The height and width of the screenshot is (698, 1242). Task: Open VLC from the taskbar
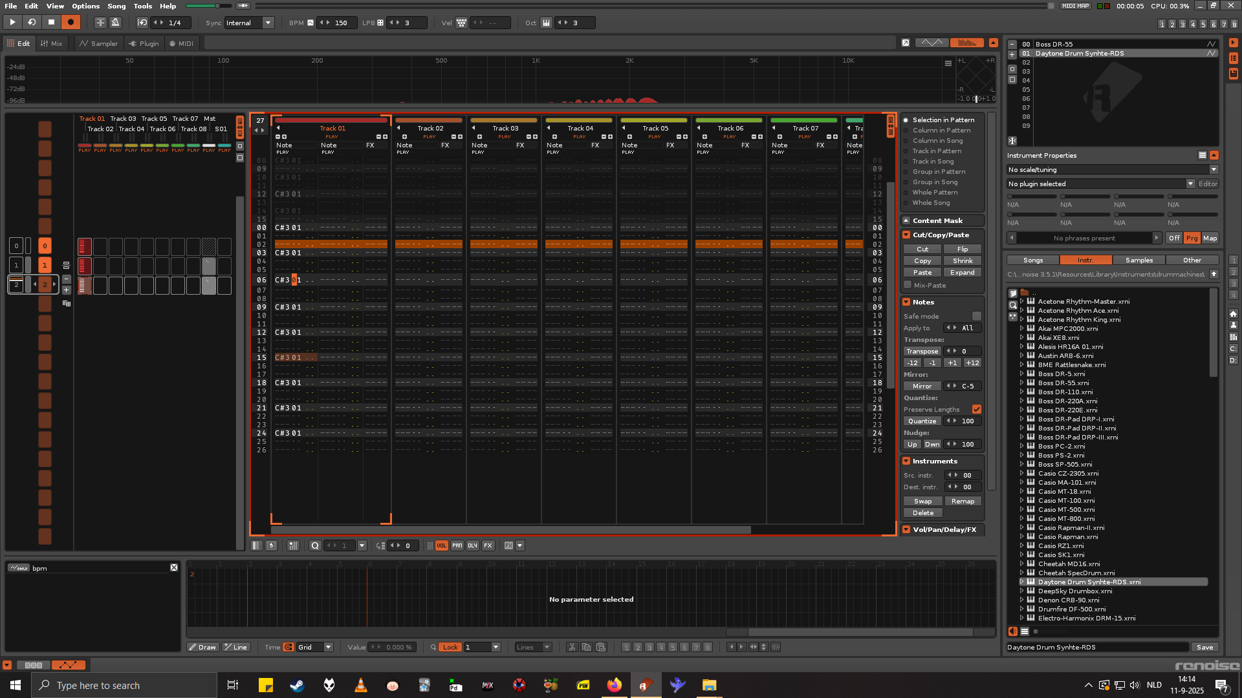[x=361, y=685]
